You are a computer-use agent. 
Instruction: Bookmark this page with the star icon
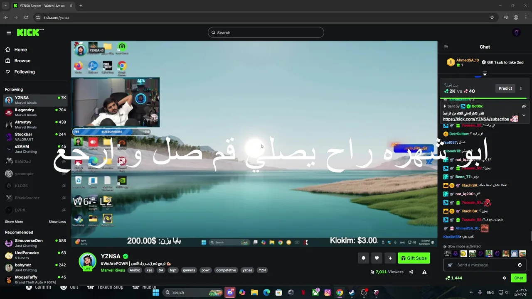(x=492, y=17)
